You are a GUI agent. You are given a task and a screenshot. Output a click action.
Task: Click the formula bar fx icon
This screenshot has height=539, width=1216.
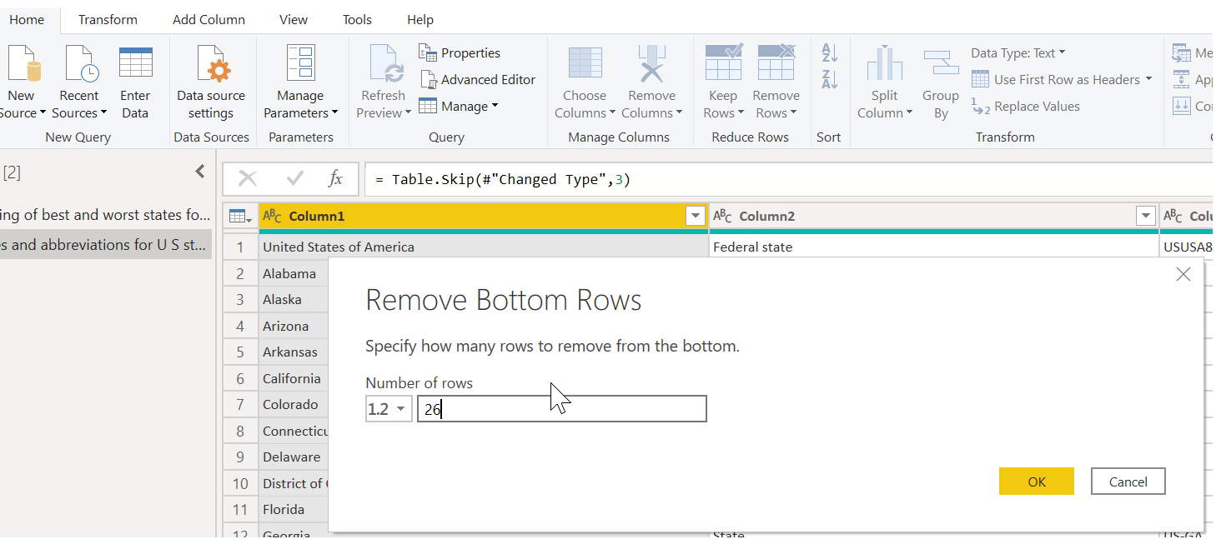pyautogui.click(x=335, y=178)
